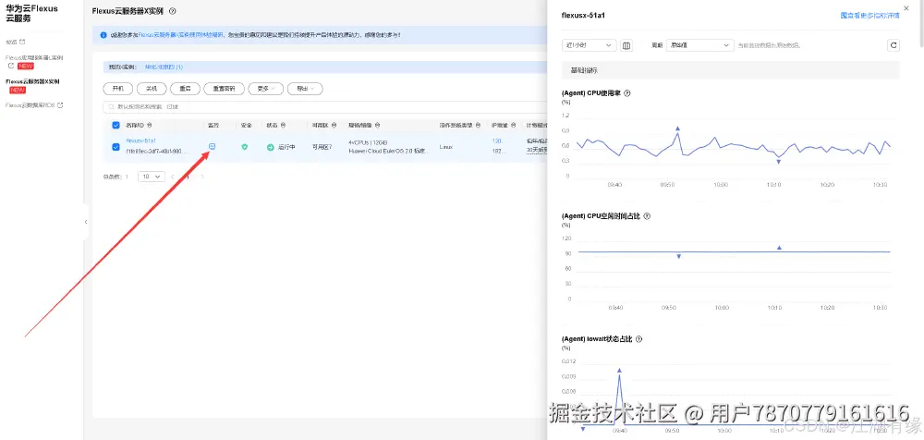924x440 pixels.
Task: Toggle the select-all header checkbox
Action: tap(115, 125)
